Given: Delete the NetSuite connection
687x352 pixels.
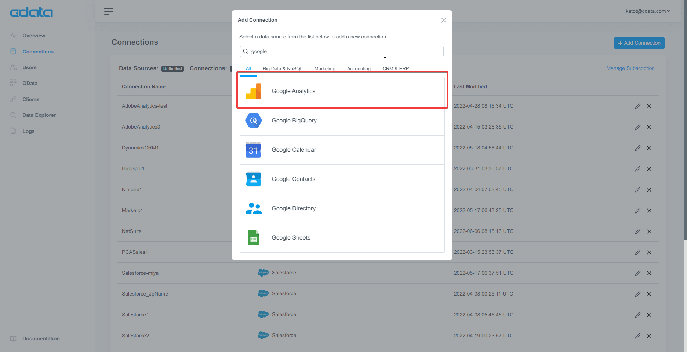Looking at the screenshot, I should click(649, 231).
